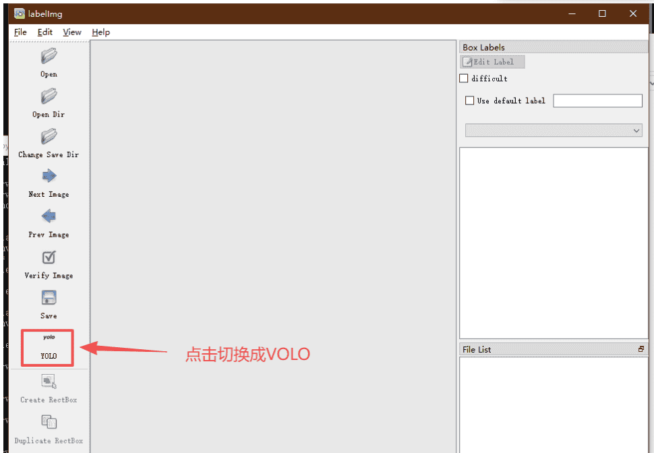654x453 pixels.
Task: Click inside the Box Labels list area
Action: (554, 243)
